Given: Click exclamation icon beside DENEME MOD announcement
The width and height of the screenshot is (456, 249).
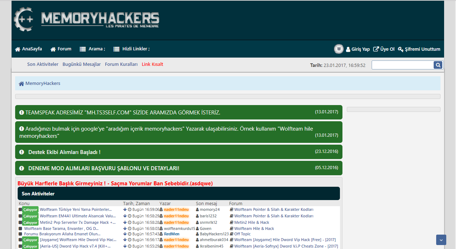Looking at the screenshot, I should pos(21,168).
